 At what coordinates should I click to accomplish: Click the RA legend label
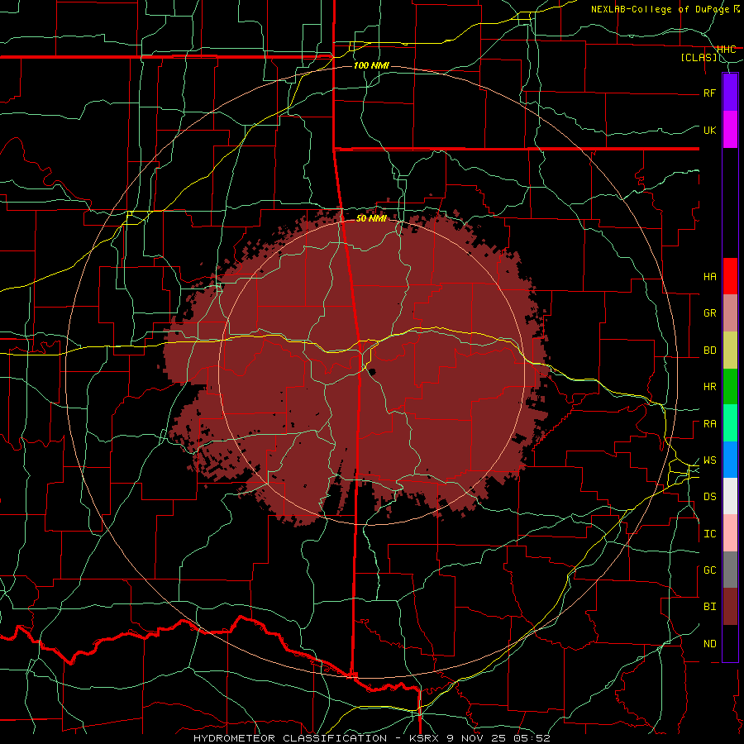point(709,424)
